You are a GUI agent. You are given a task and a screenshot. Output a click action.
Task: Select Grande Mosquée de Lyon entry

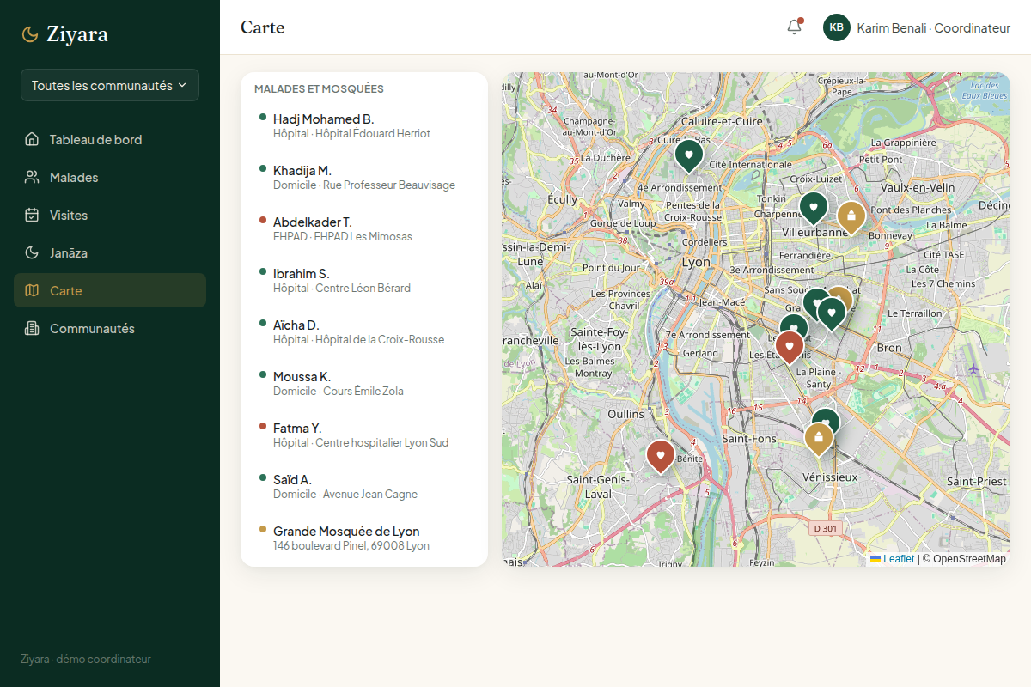pyautogui.click(x=364, y=538)
